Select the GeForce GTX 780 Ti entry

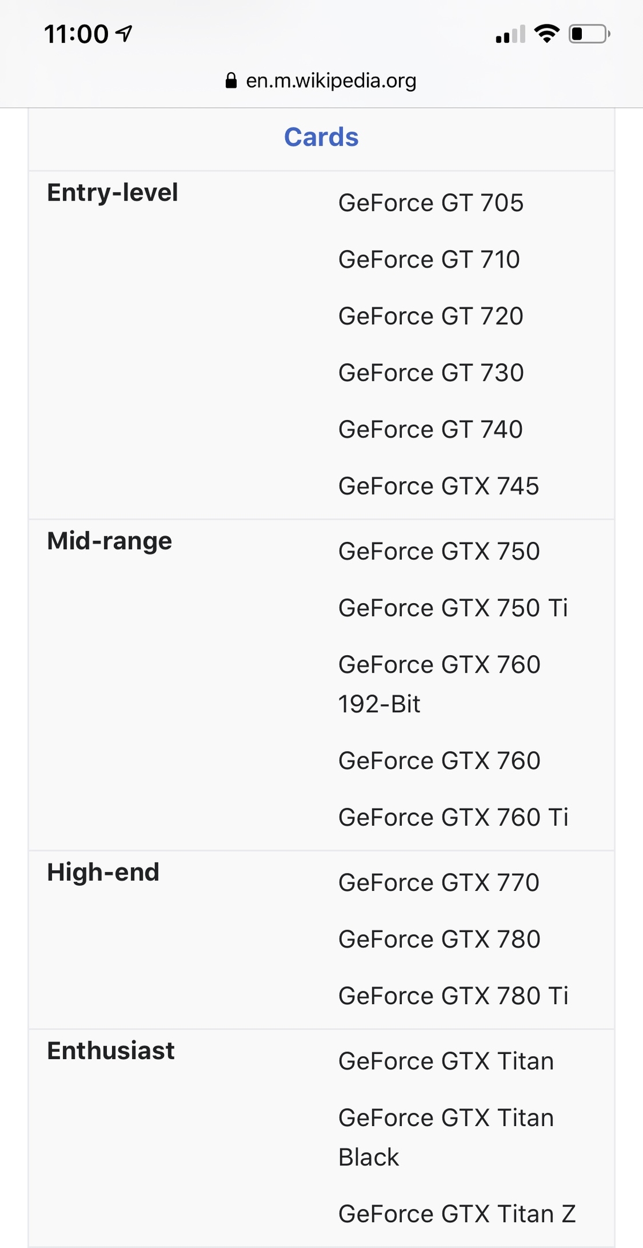pos(453,996)
